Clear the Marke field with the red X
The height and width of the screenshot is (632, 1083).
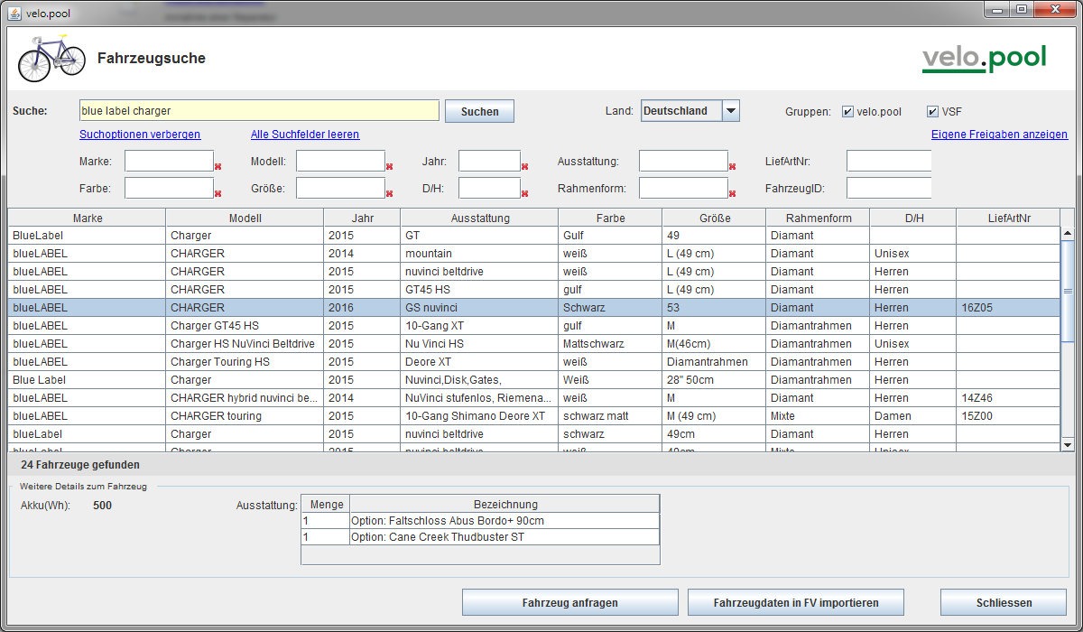tap(218, 166)
